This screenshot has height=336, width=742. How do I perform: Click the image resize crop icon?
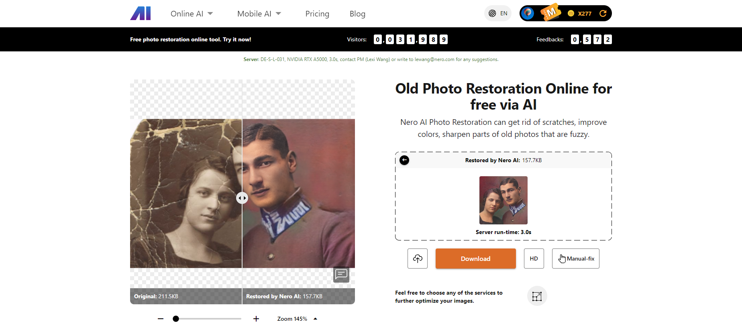pyautogui.click(x=537, y=296)
